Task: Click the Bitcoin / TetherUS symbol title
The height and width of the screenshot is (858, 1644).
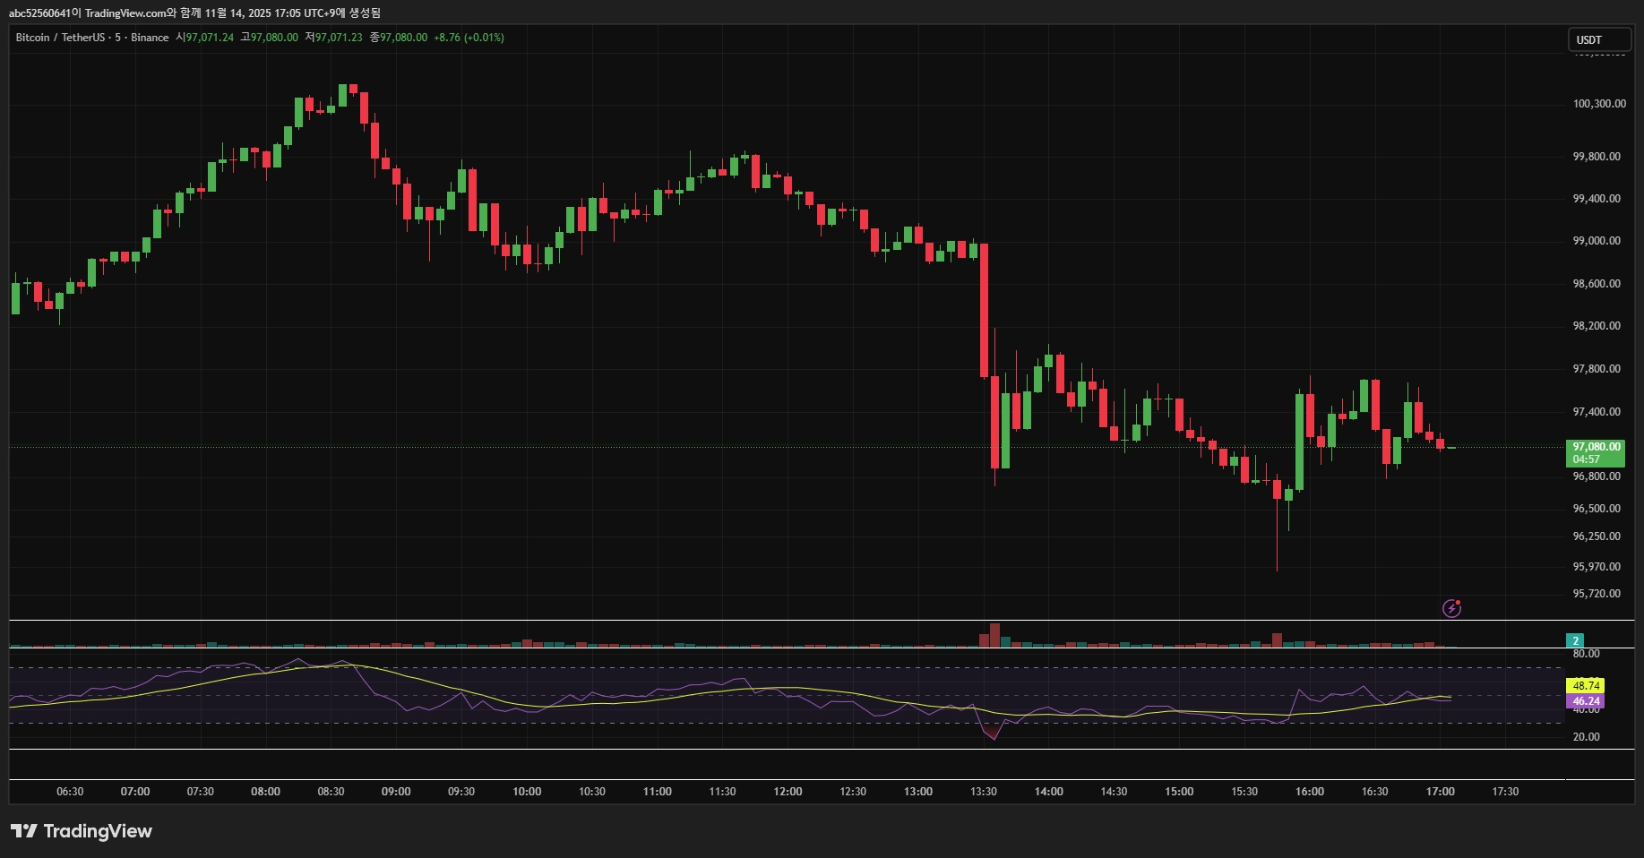Action: click(x=60, y=38)
